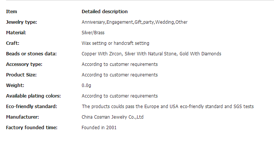Image resolution: width=274 pixels, height=145 pixels.
Task: Click the Europe and USA eco-friendly text
Action: point(167,107)
